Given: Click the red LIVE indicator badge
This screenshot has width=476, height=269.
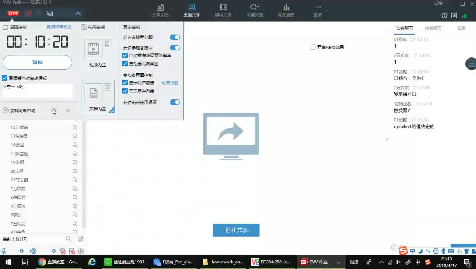Looking at the screenshot, I should coord(13,13).
